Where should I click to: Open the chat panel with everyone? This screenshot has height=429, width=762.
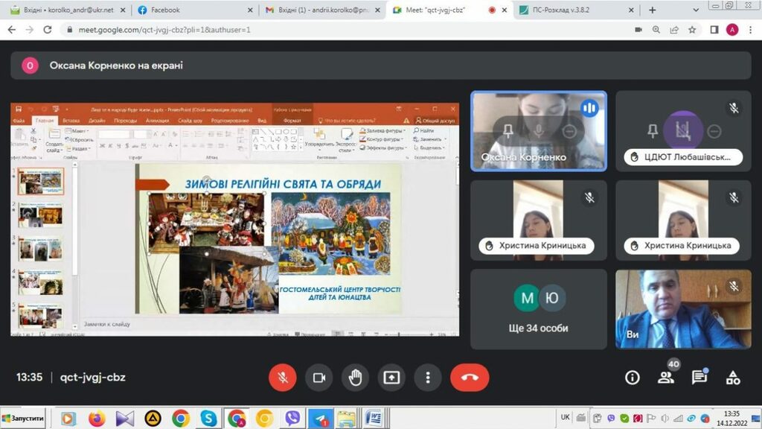click(699, 378)
